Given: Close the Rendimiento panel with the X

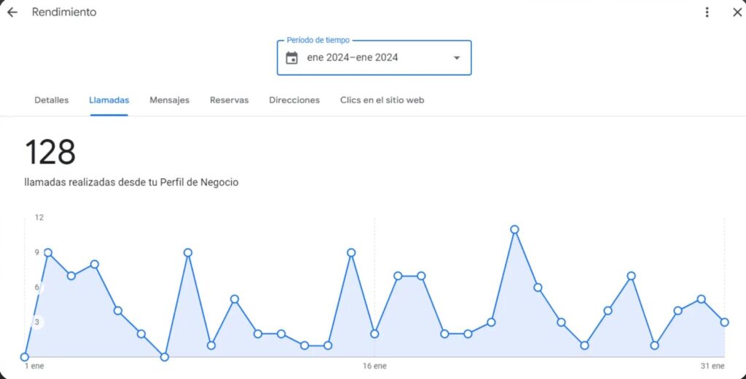Looking at the screenshot, I should pos(737,12).
